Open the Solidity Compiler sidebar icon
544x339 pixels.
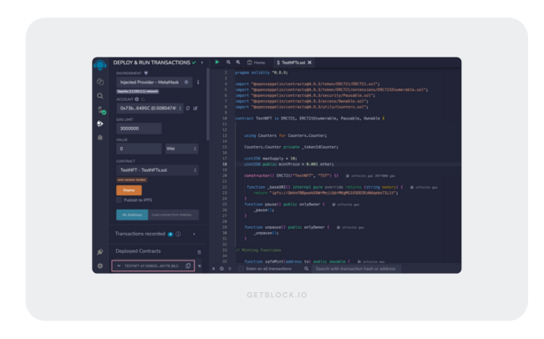click(101, 110)
